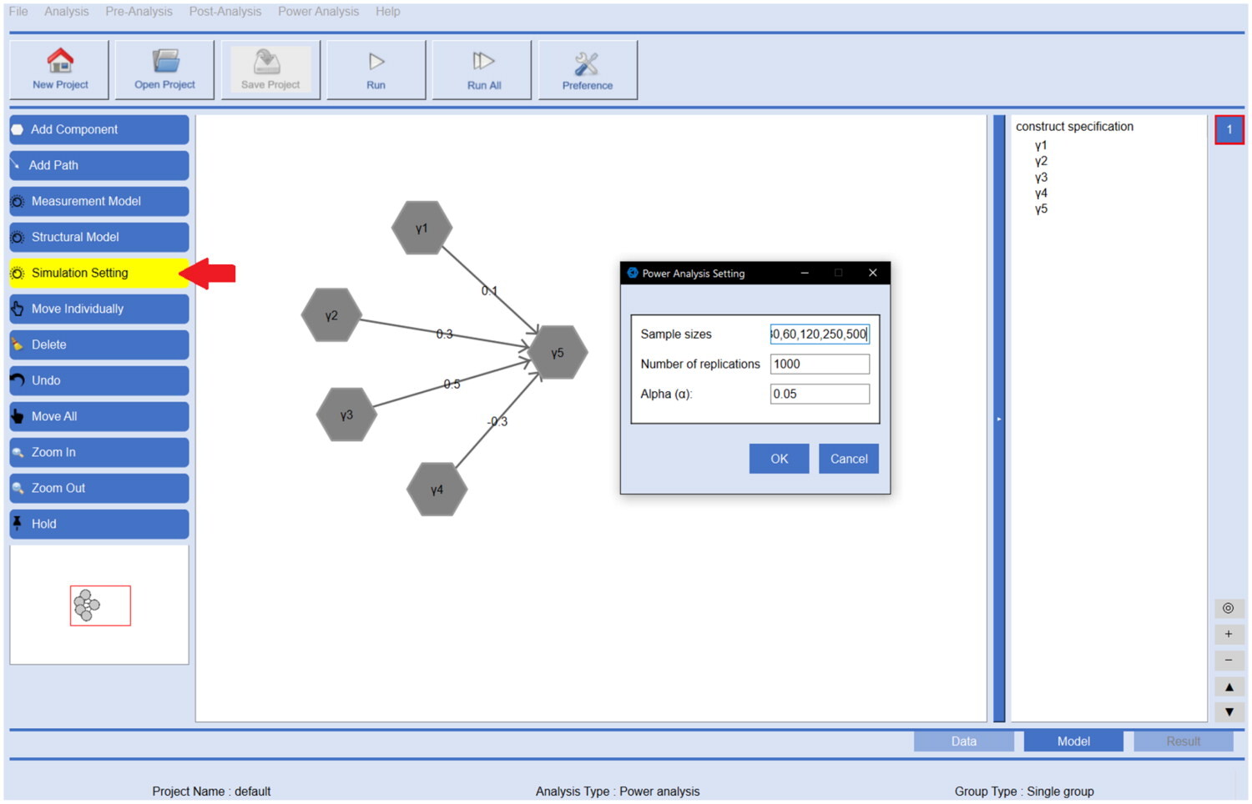This screenshot has width=1252, height=804.
Task: Open the Structural Model settings
Action: pyautogui.click(x=99, y=237)
